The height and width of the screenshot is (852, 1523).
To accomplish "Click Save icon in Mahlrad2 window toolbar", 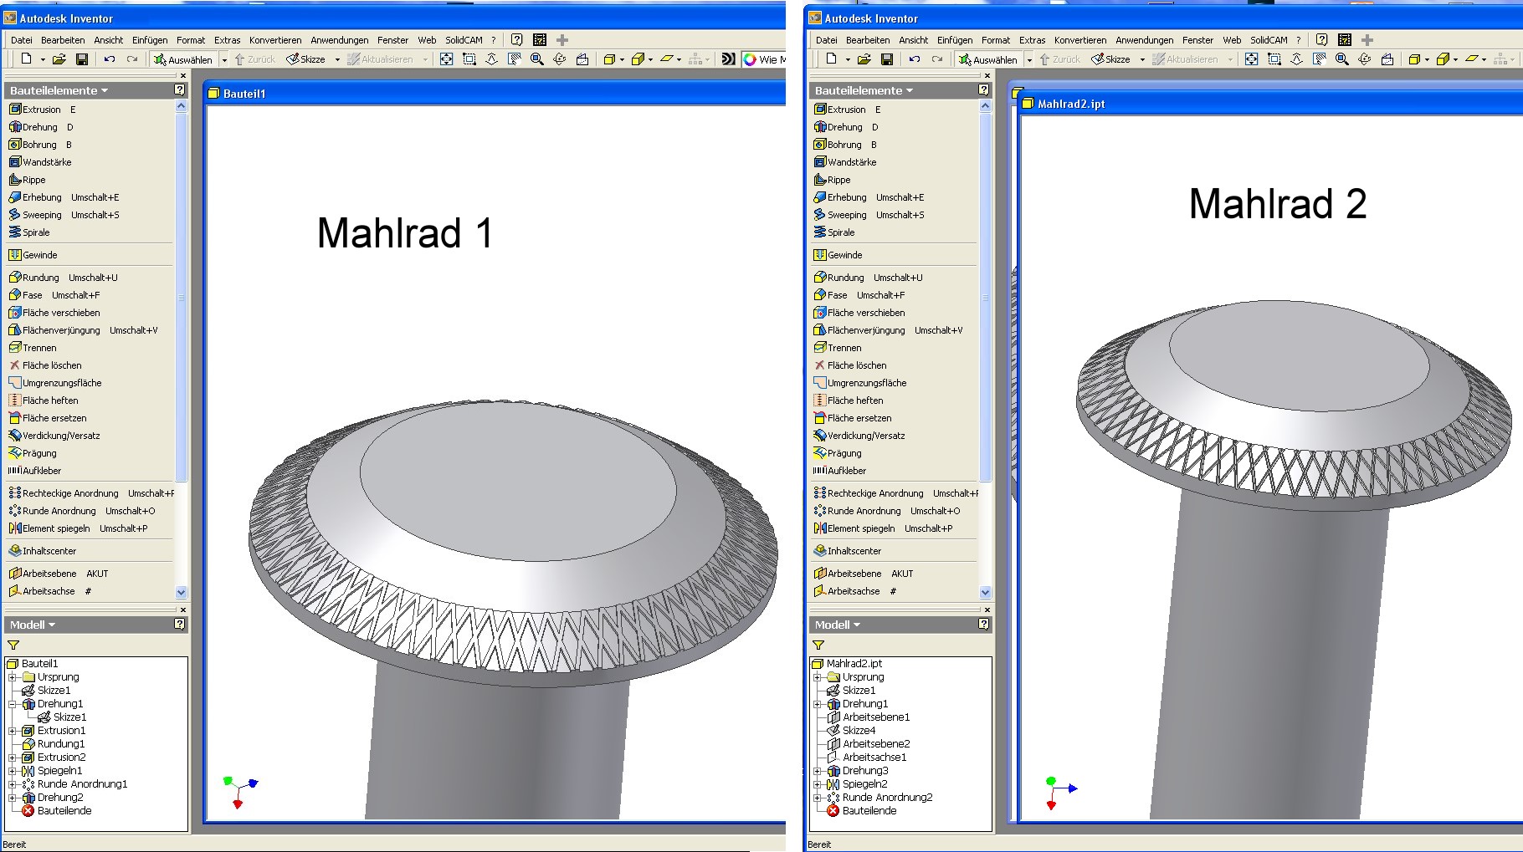I will (887, 59).
